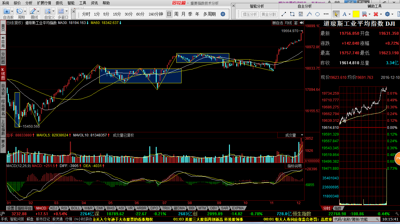Open the 报价 menu

17,3
